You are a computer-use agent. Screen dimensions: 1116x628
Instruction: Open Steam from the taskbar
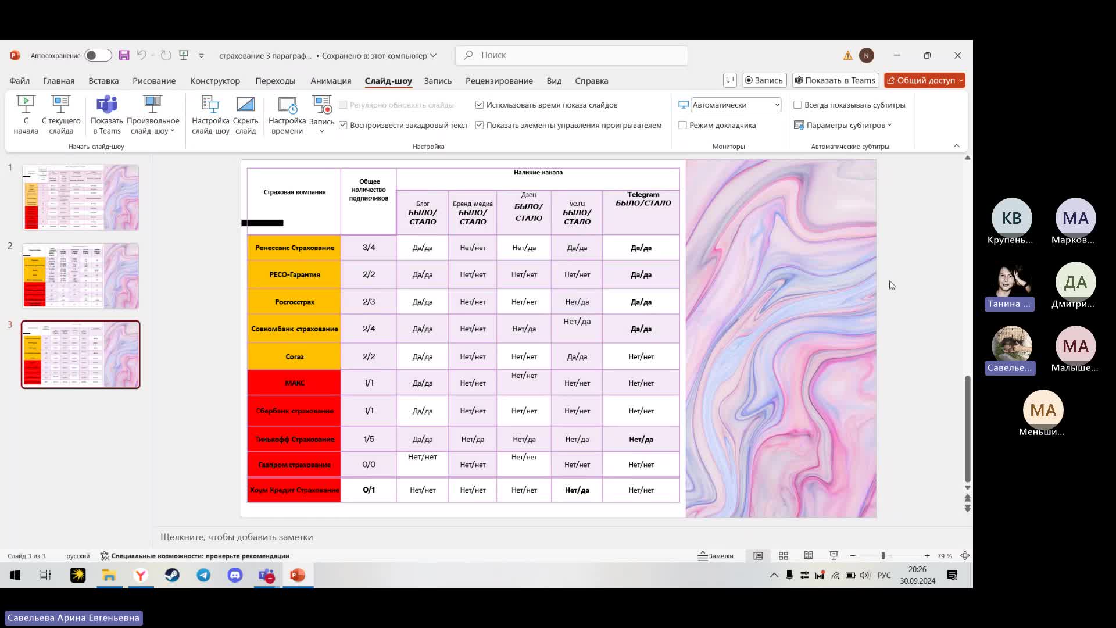(x=172, y=575)
